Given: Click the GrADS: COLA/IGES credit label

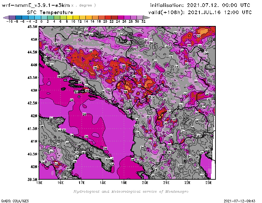Looking at the screenshot, I should click(x=15, y=201).
